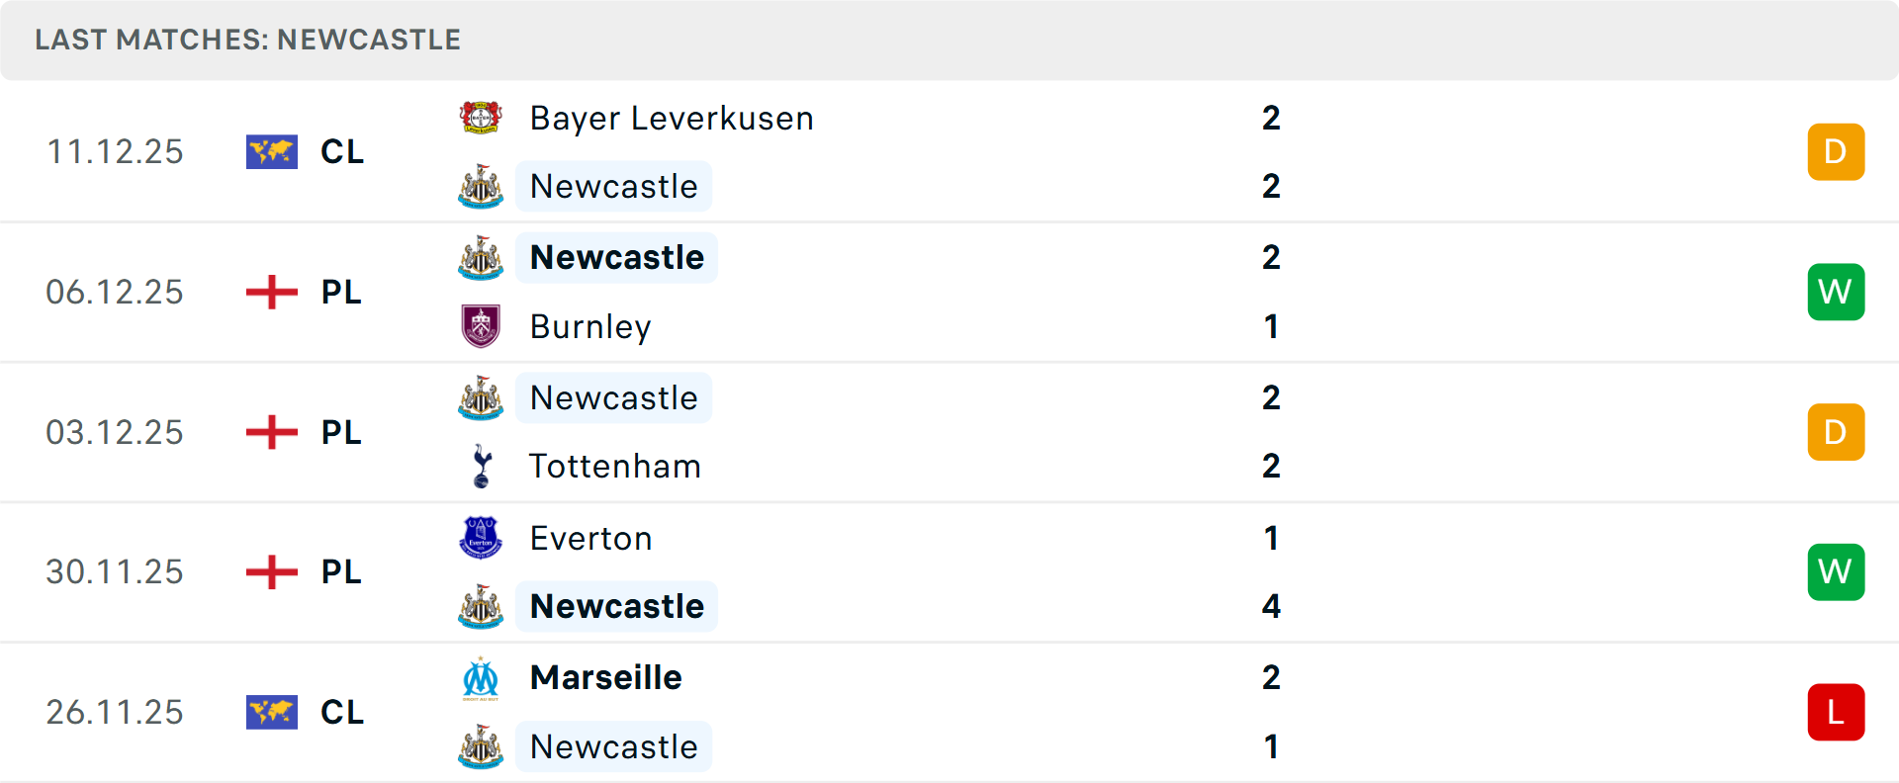
Task: Click England flag icon for 30.11.25 match
Action: click(271, 572)
